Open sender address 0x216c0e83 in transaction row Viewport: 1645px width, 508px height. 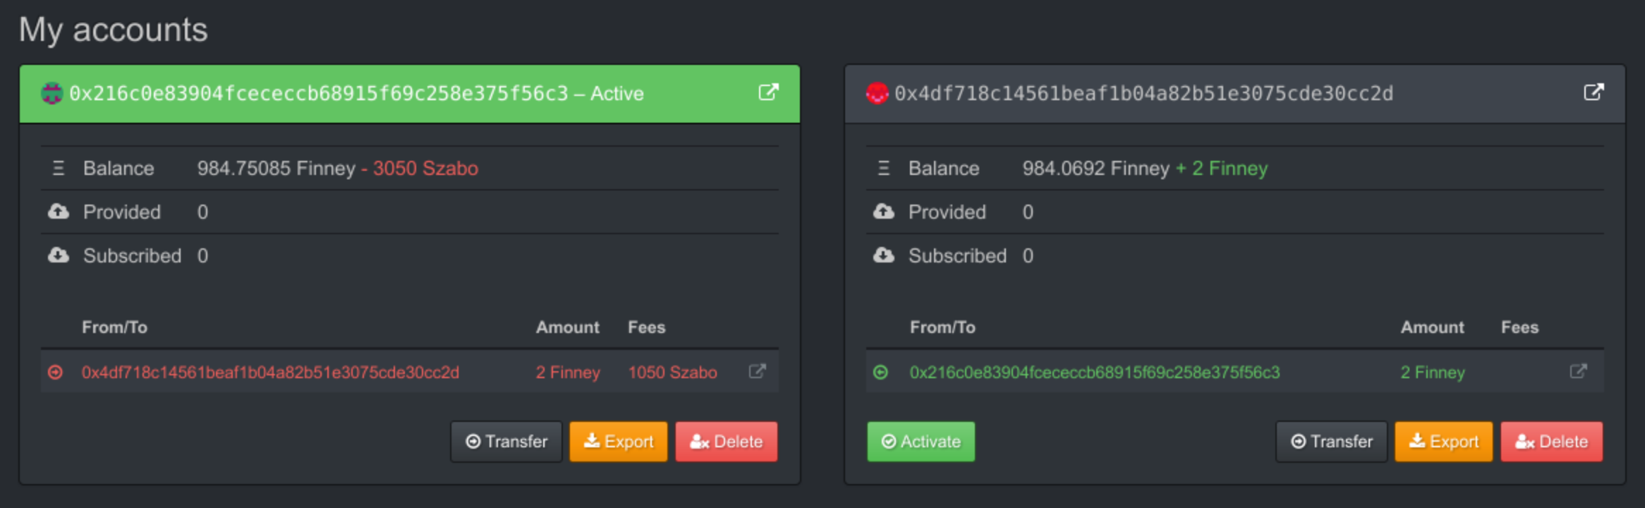coord(1095,373)
